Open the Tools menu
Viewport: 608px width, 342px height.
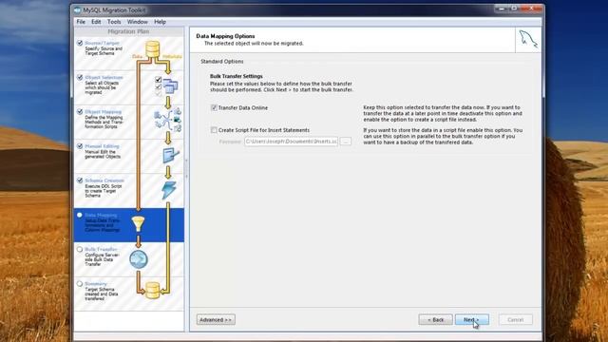[114, 22]
